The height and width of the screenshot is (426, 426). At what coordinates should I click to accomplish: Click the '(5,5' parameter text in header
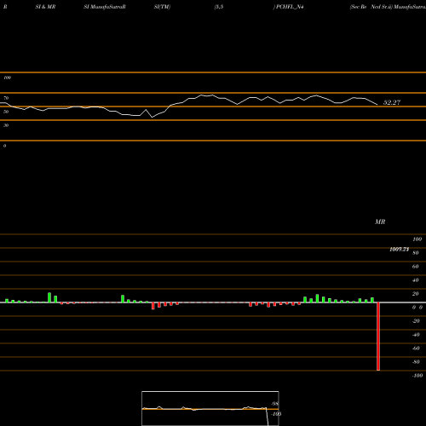219,7
